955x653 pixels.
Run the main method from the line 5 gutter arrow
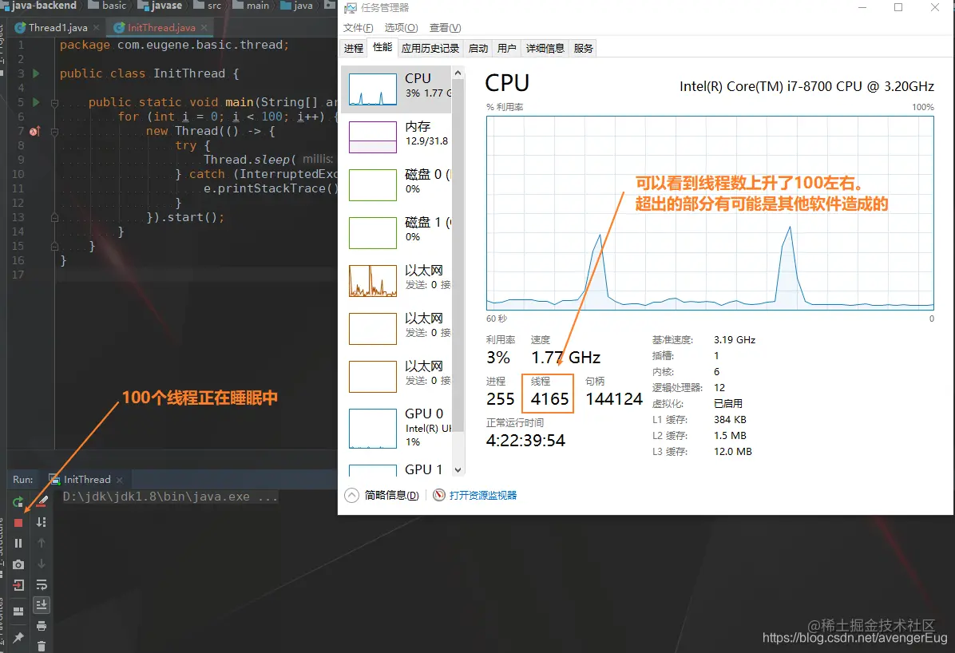point(36,101)
